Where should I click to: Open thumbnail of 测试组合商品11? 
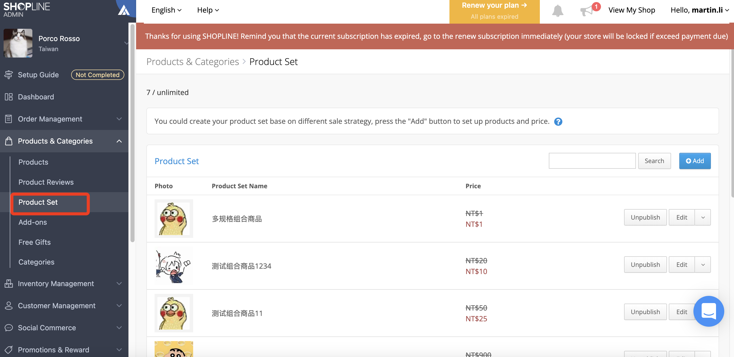pos(174,313)
